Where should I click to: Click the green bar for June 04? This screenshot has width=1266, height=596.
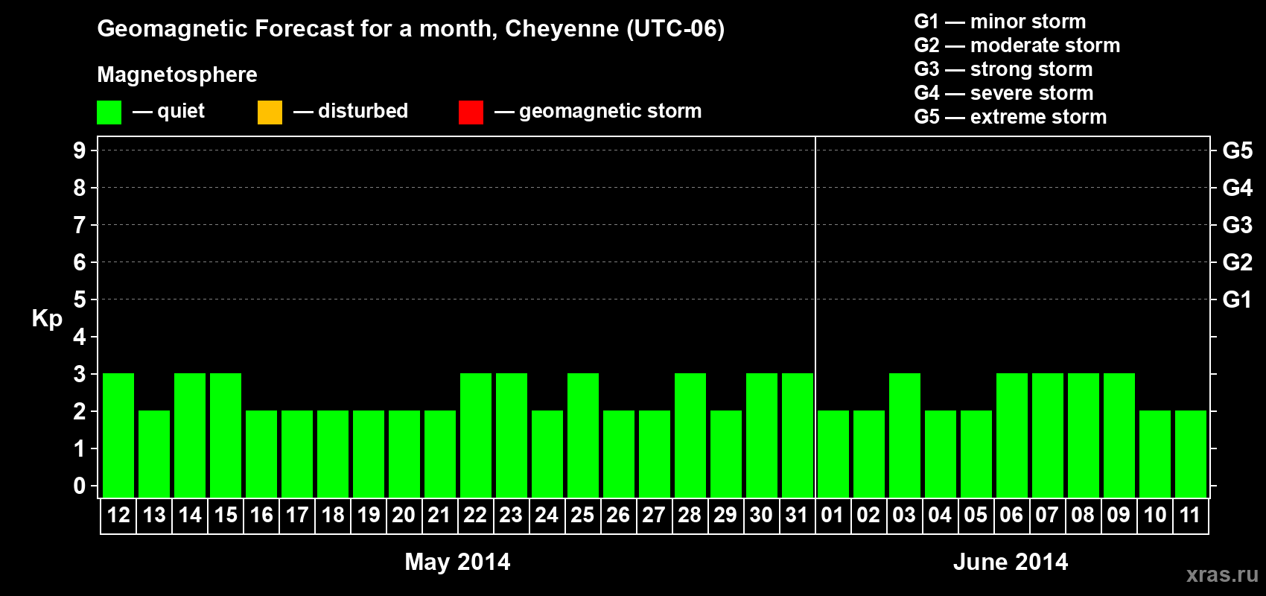(941, 454)
